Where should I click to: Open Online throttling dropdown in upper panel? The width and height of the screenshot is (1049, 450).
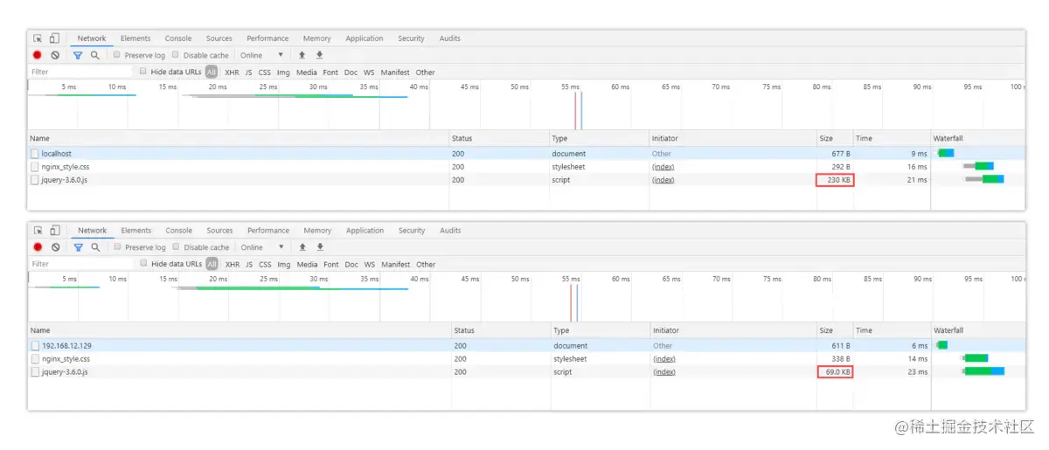pos(262,55)
